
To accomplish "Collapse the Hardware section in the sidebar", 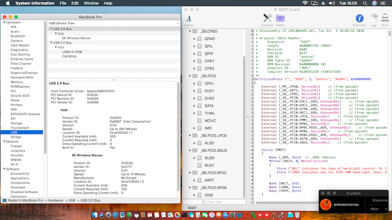I will pos(4,22).
